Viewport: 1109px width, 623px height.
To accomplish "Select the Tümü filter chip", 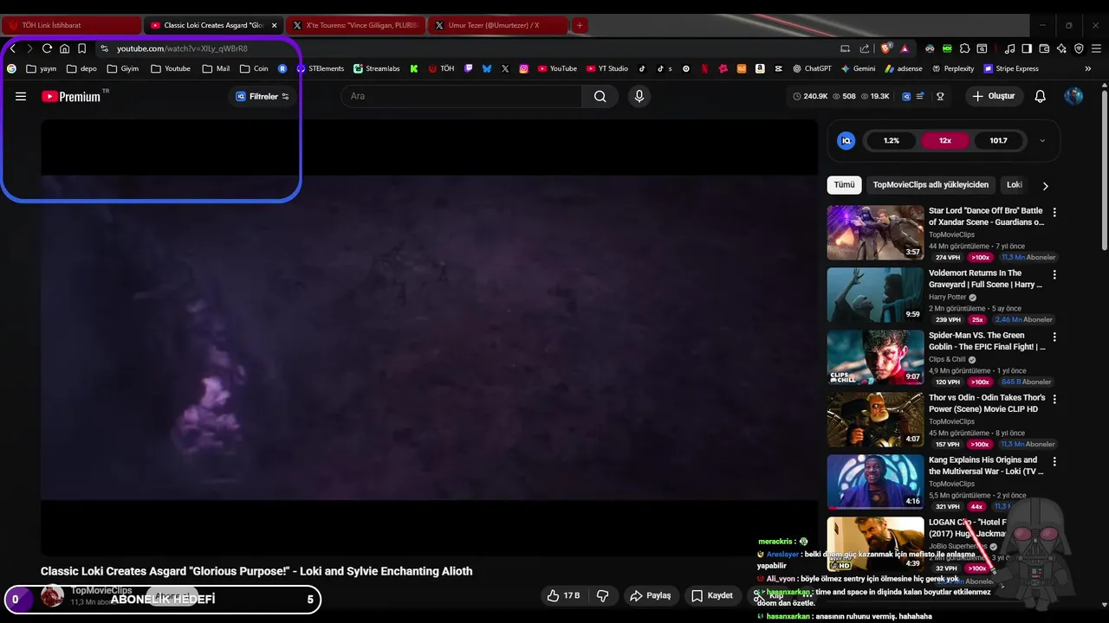I will click(844, 184).
